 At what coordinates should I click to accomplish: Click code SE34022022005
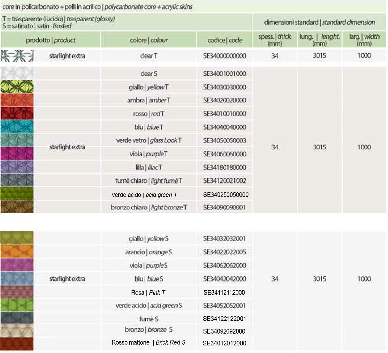[225, 252]
